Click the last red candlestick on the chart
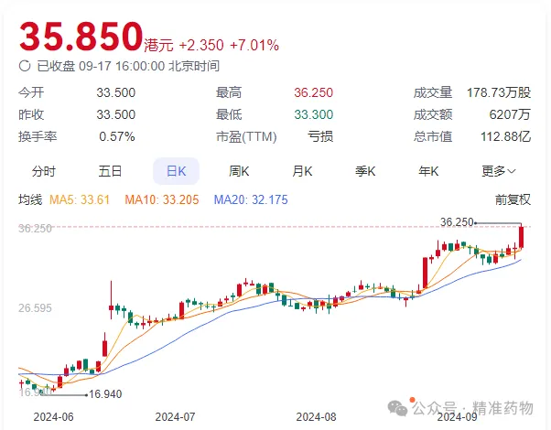Viewport: 551px width, 430px height. pyautogui.click(x=522, y=236)
